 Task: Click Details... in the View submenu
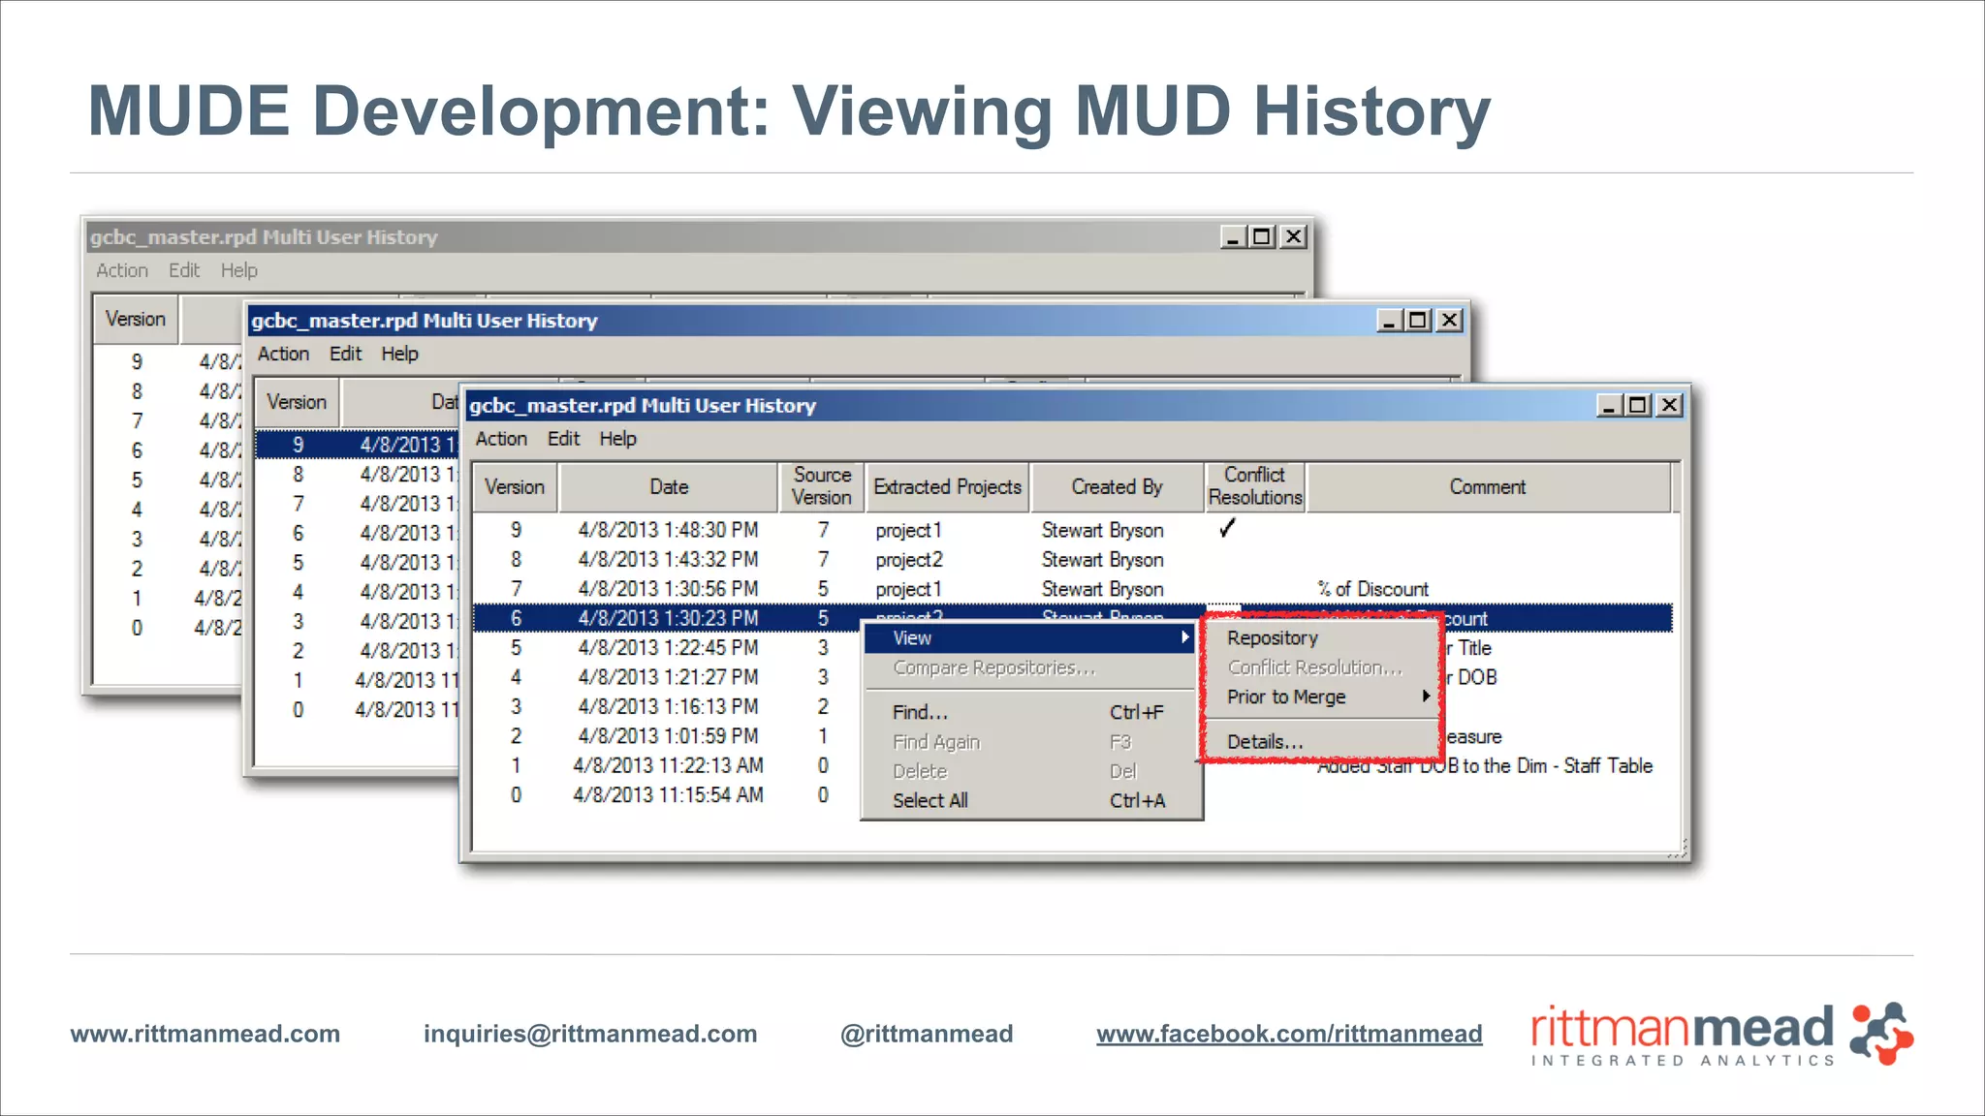(x=1264, y=741)
